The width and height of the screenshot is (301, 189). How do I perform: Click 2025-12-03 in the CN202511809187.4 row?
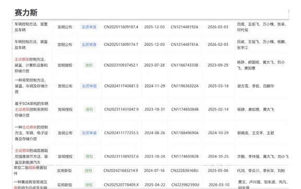[155, 27]
